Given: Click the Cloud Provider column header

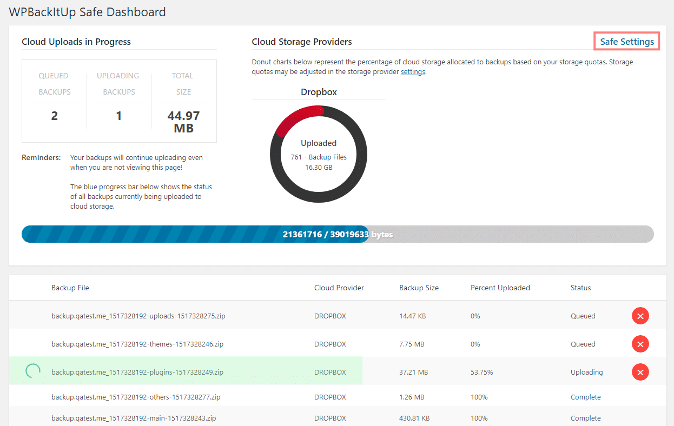Looking at the screenshot, I should click(339, 288).
